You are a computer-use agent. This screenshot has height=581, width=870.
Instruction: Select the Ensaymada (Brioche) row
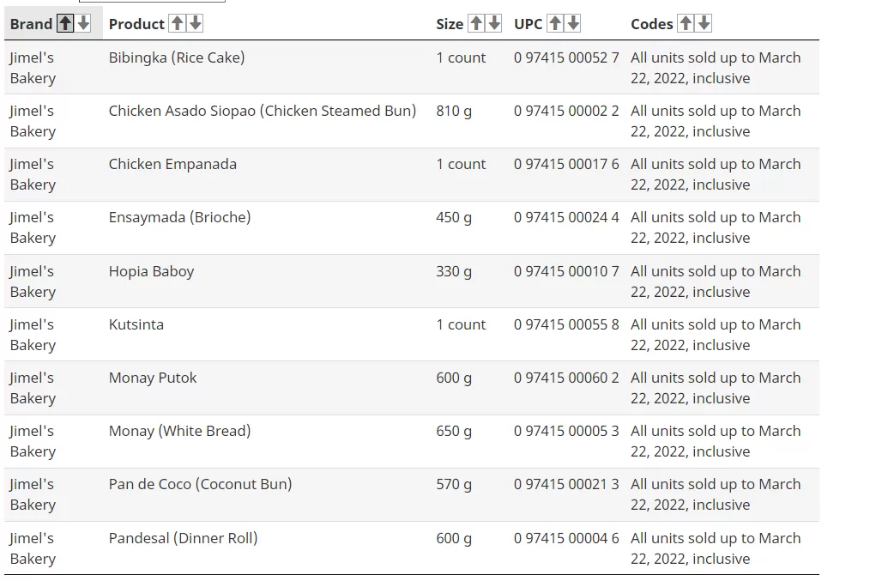pyautogui.click(x=412, y=227)
